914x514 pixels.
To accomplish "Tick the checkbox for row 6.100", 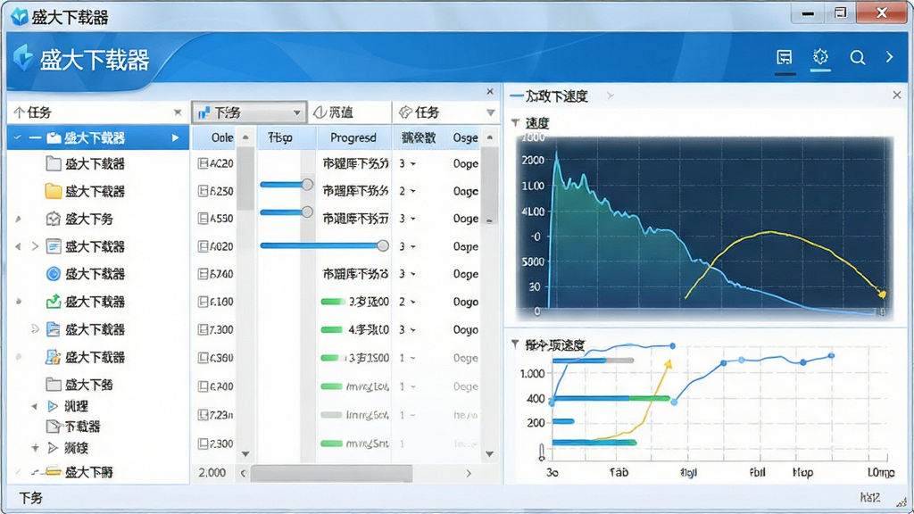I will tap(203, 302).
